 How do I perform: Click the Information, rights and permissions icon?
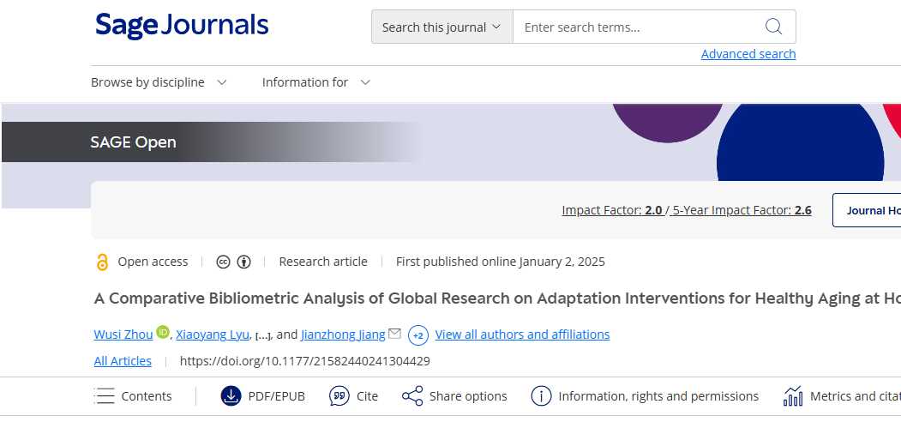[x=541, y=396]
